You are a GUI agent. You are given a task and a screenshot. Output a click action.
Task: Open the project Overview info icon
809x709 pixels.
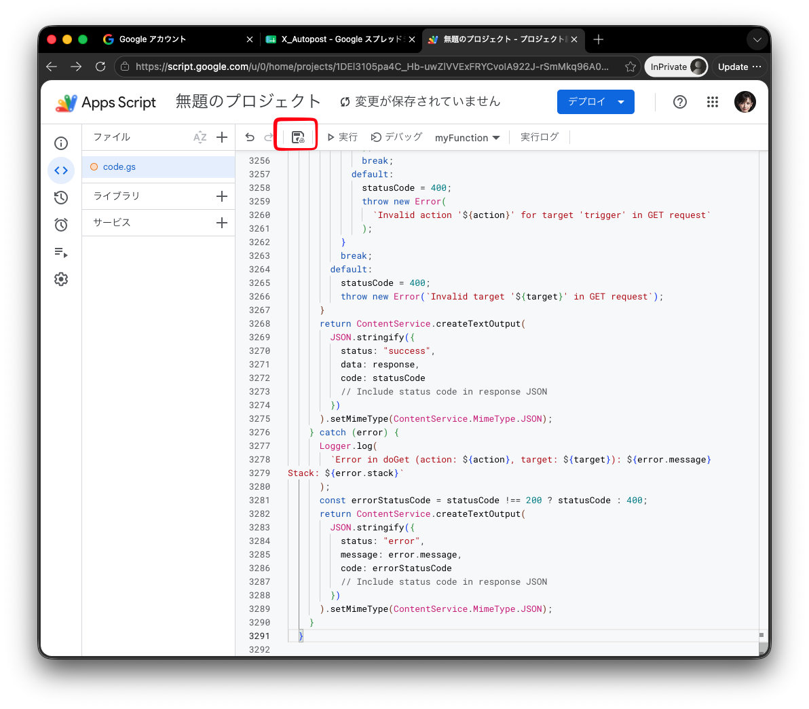click(x=61, y=143)
